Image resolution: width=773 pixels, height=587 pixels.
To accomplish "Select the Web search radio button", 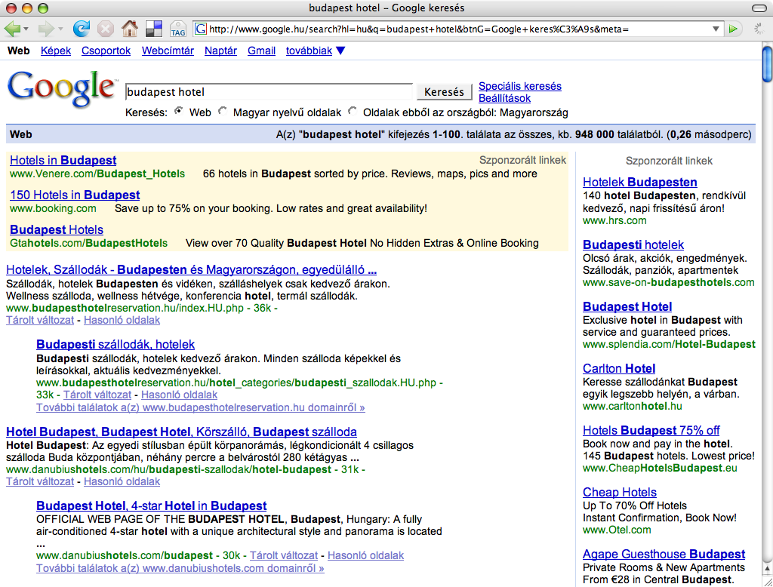I will 178,112.
